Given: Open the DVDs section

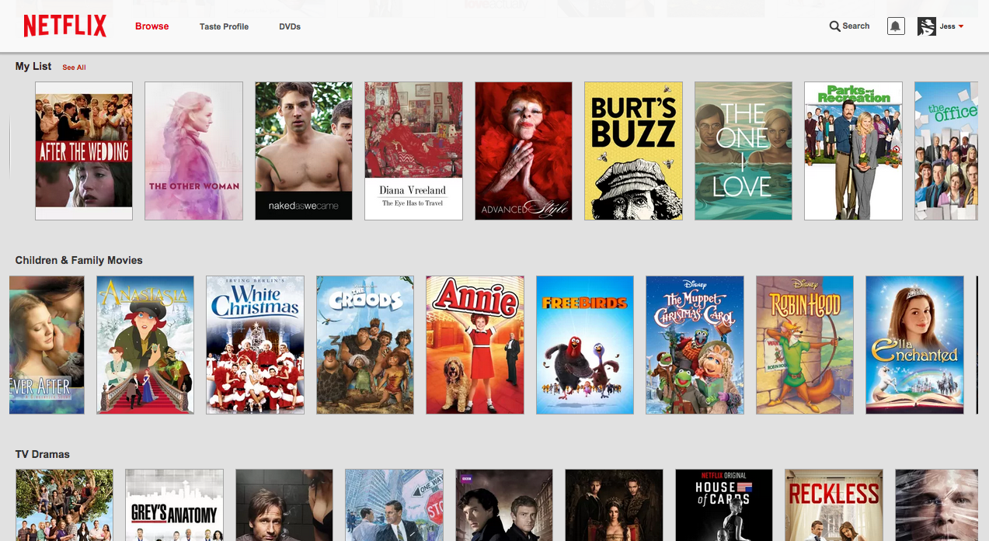Looking at the screenshot, I should pos(290,26).
